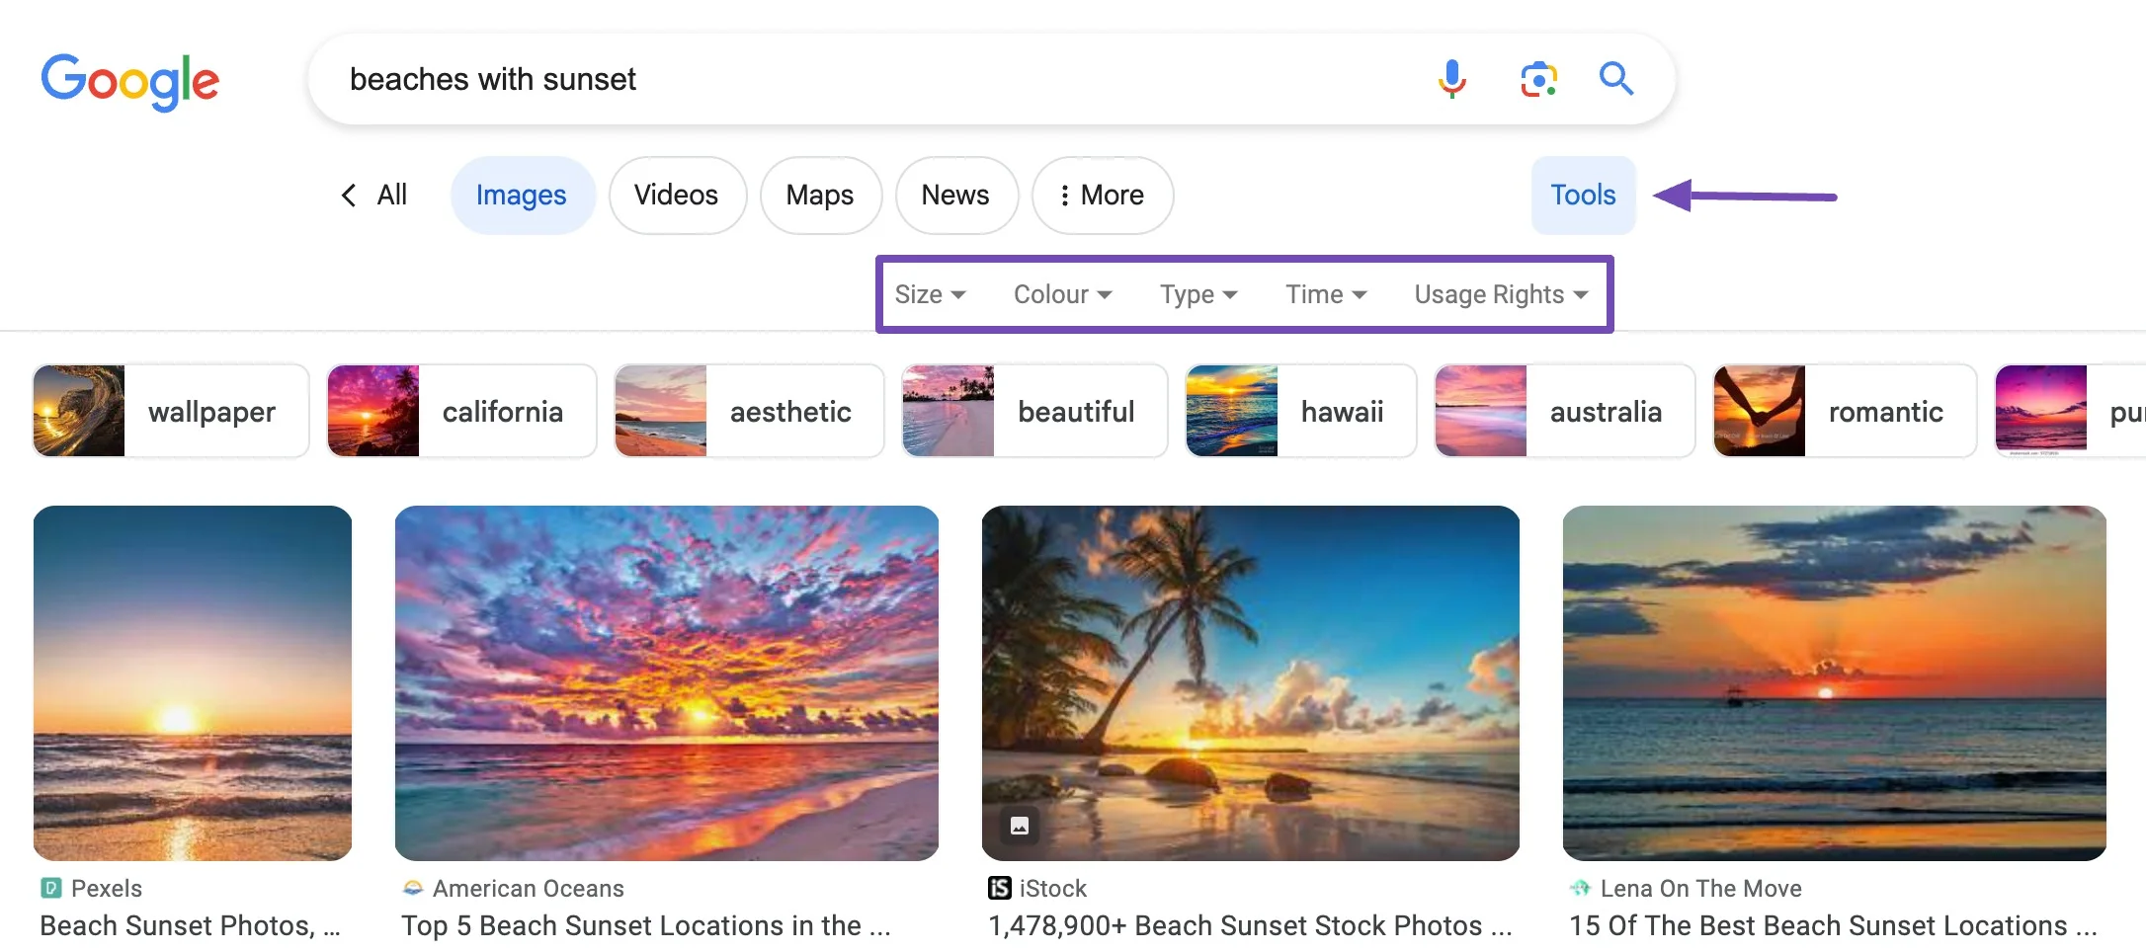Toggle the Tools filter button
The width and height of the screenshot is (2146, 952).
[x=1583, y=196]
